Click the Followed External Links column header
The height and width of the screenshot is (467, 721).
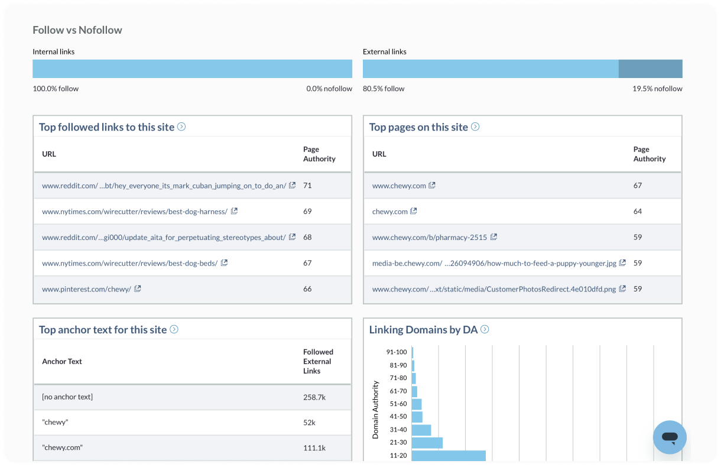[x=319, y=361]
